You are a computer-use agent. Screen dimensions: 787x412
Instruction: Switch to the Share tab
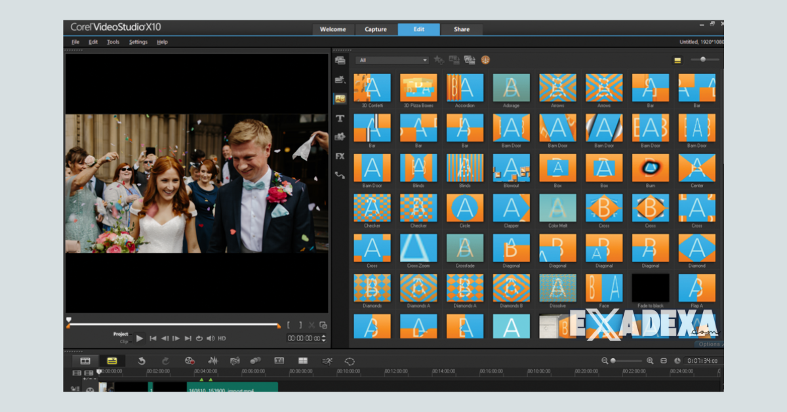tap(462, 29)
